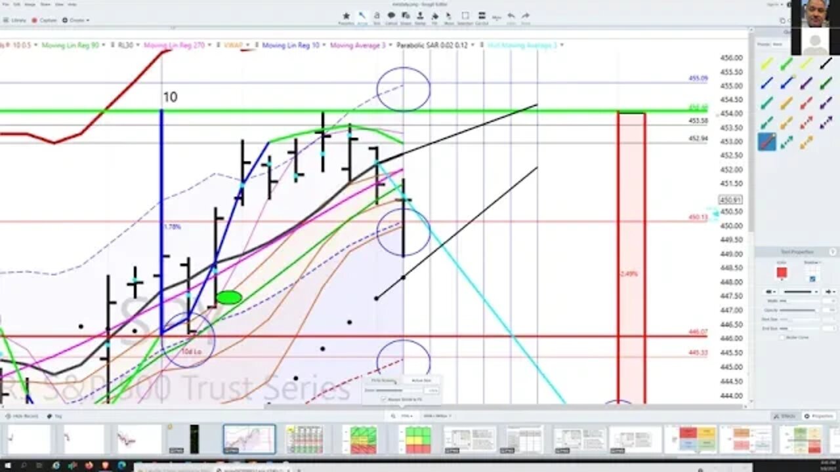Click the Opacity slider

[x=799, y=309]
